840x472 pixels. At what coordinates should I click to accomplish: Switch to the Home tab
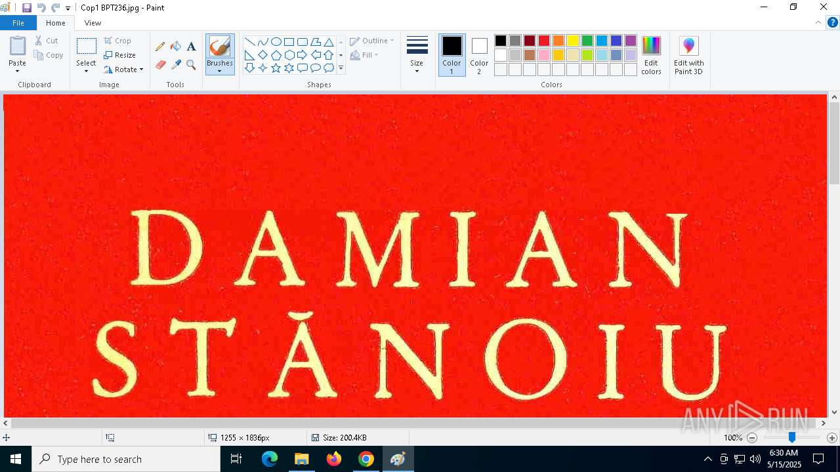[x=56, y=23]
